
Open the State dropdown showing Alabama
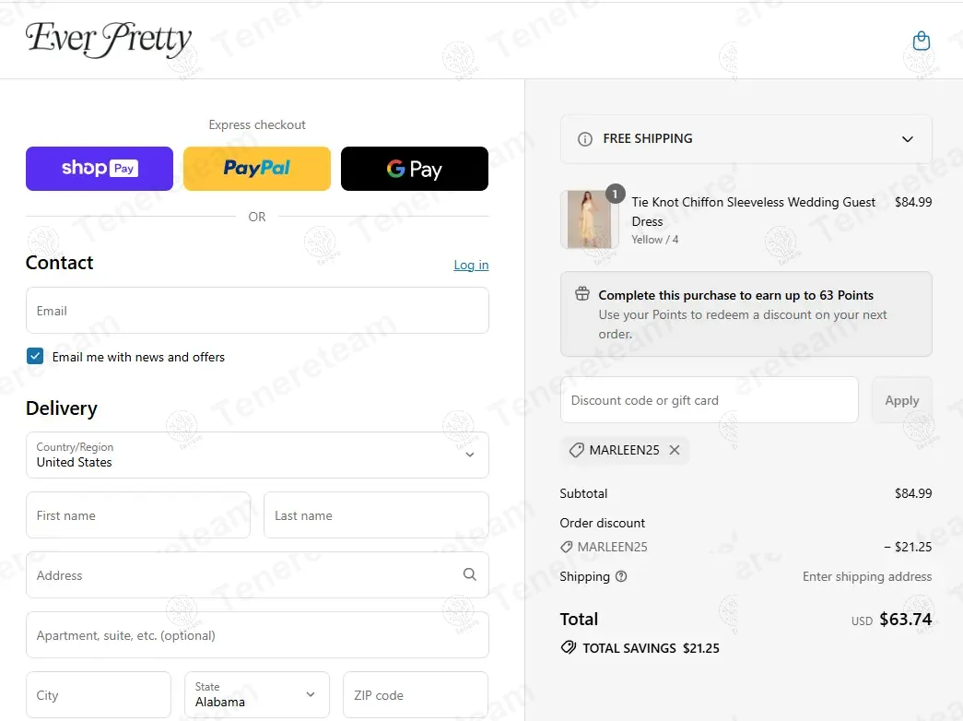pyautogui.click(x=257, y=694)
